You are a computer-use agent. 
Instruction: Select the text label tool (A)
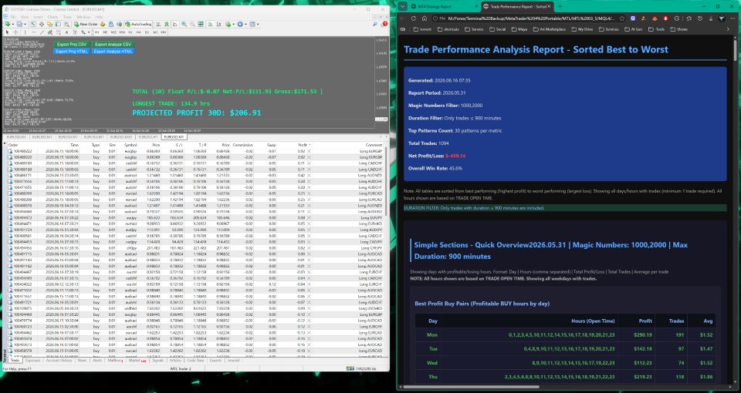tap(66, 32)
